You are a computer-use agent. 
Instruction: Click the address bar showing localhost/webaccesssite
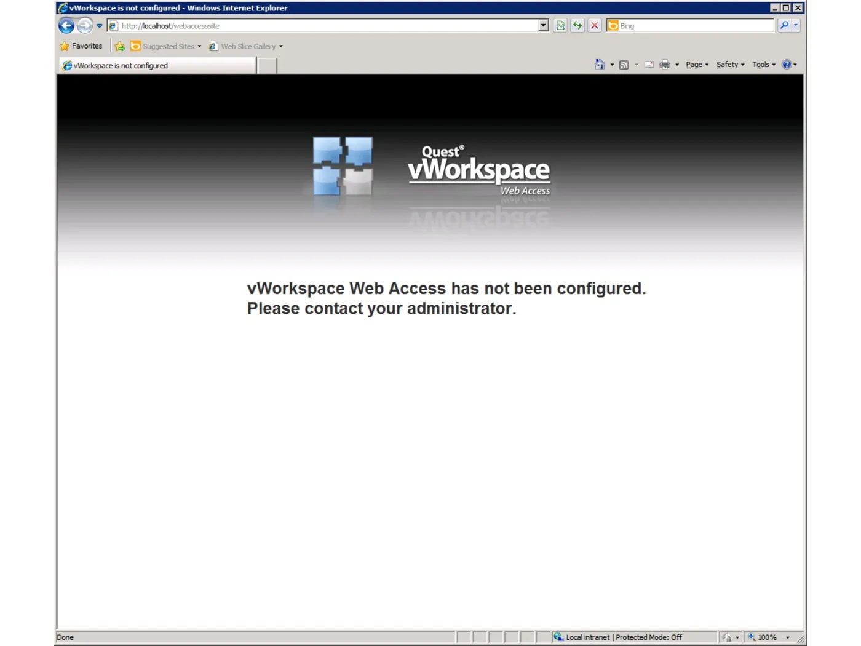(323, 26)
